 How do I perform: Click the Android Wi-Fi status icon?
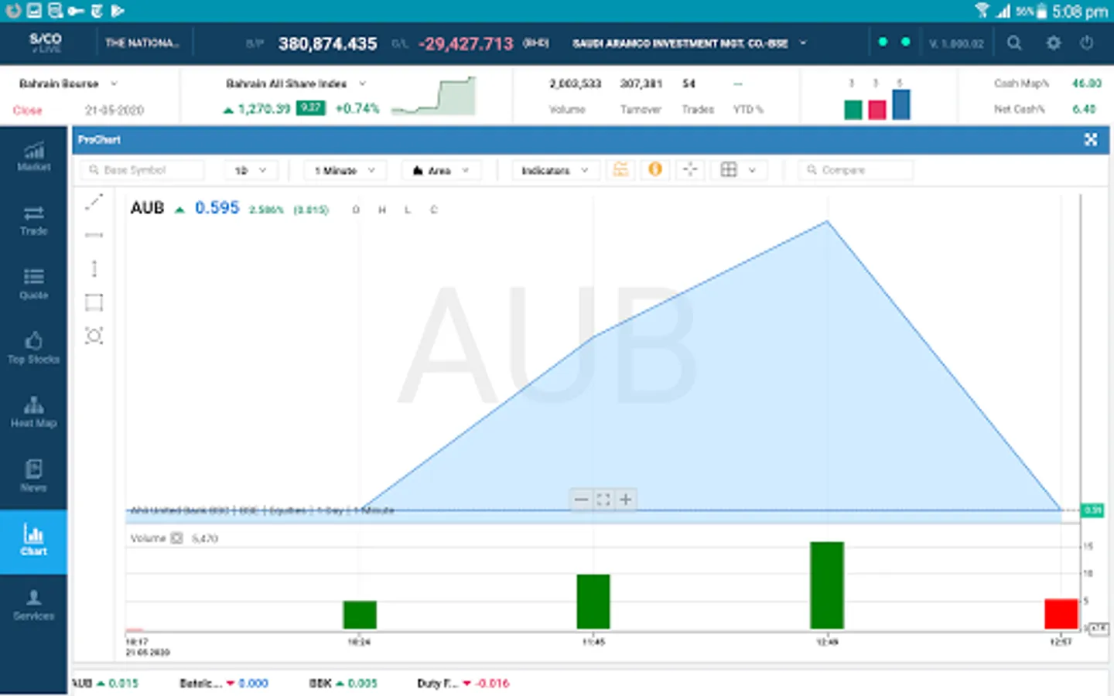(982, 11)
